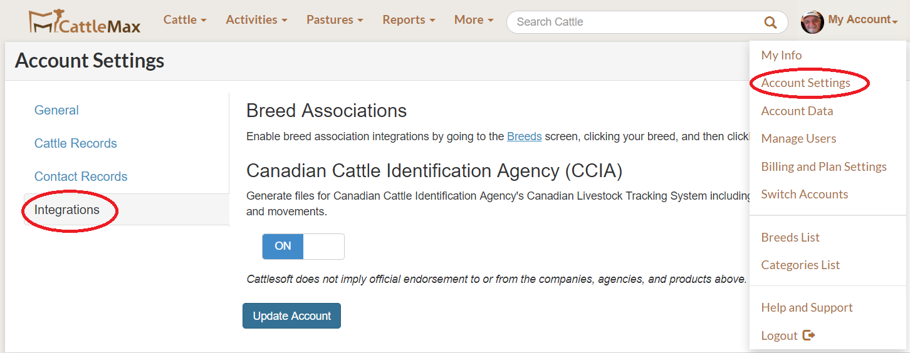Log out of the account
910x353 pixels.
[x=788, y=335]
